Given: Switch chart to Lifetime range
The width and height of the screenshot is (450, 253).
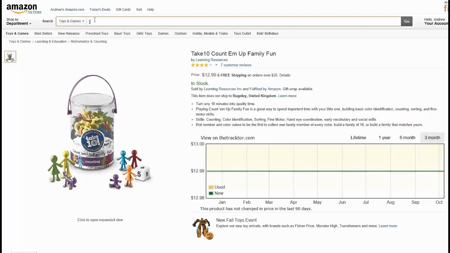Looking at the screenshot, I should (x=358, y=138).
